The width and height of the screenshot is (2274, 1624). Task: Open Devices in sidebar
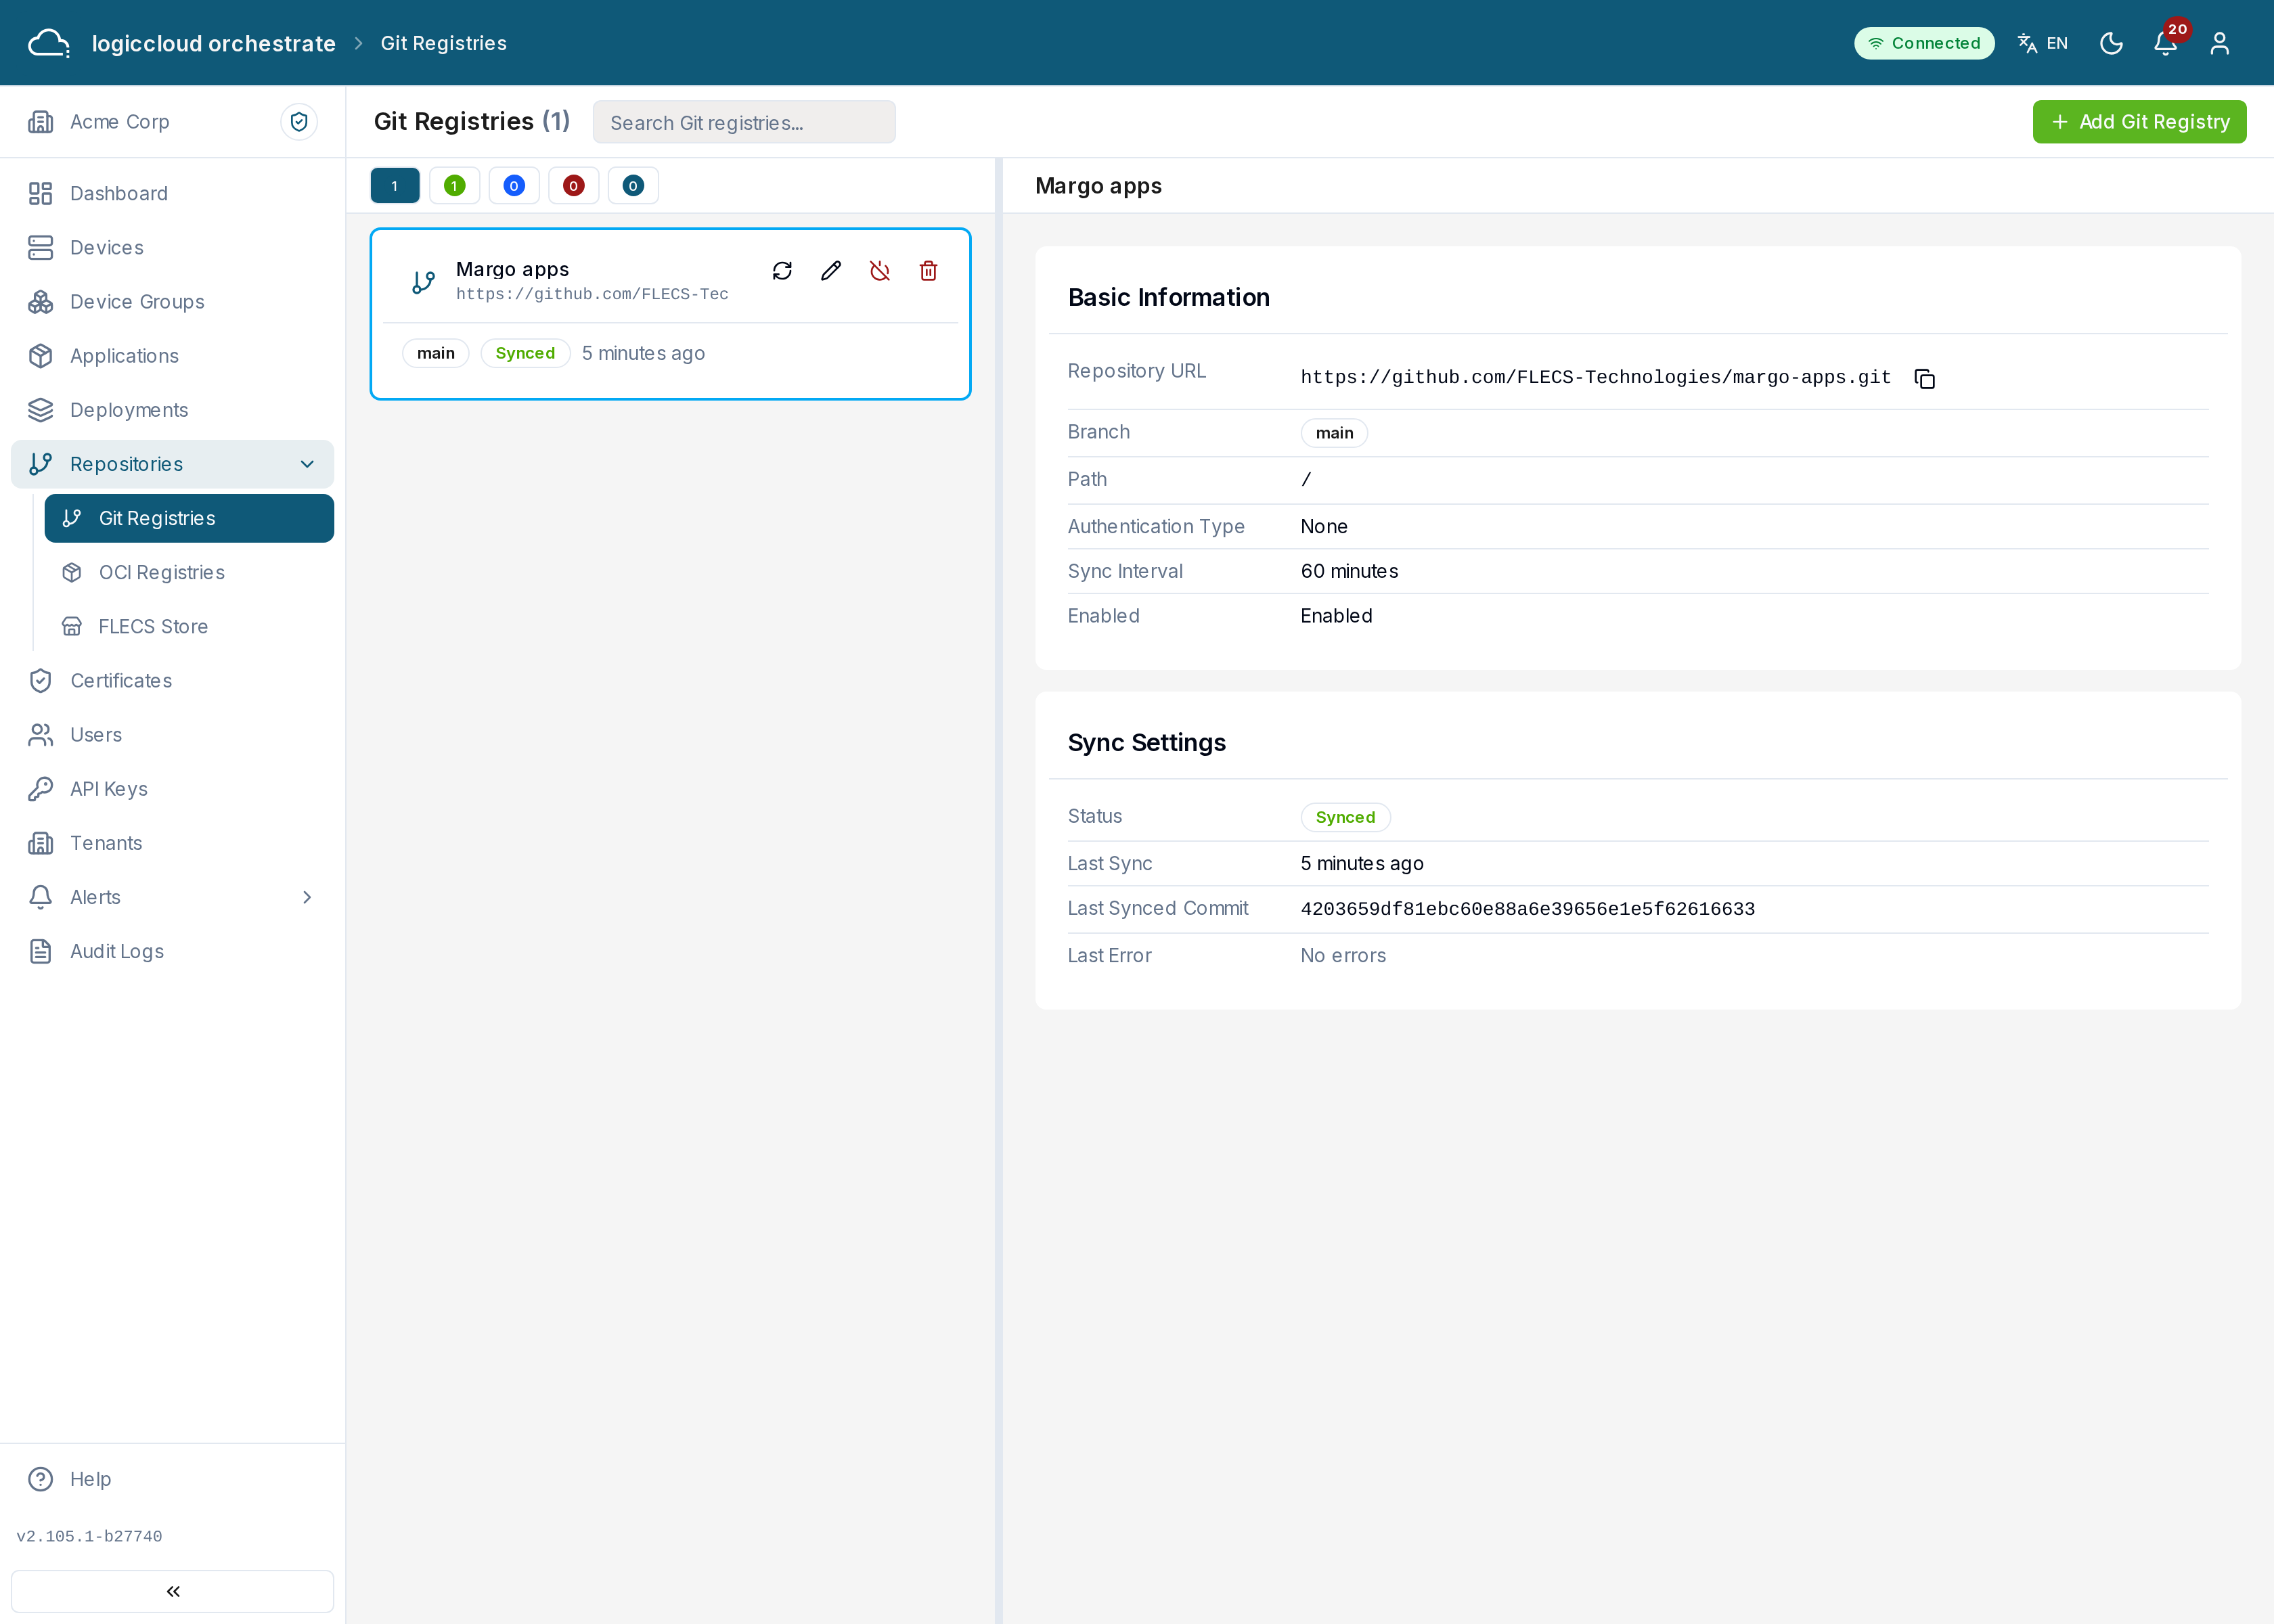click(172, 247)
